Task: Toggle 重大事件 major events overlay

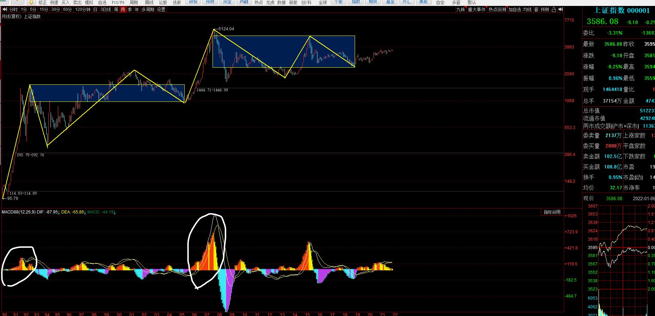Action: [x=477, y=9]
